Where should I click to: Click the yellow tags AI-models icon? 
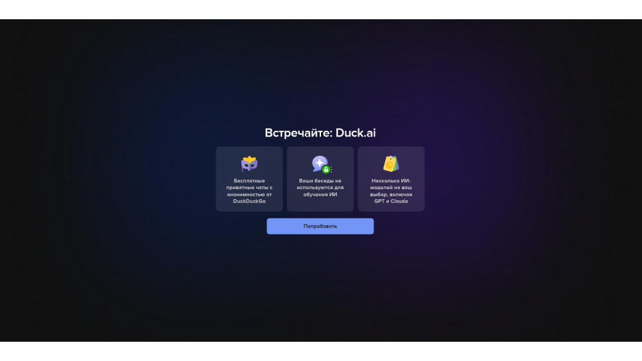pyautogui.click(x=391, y=164)
